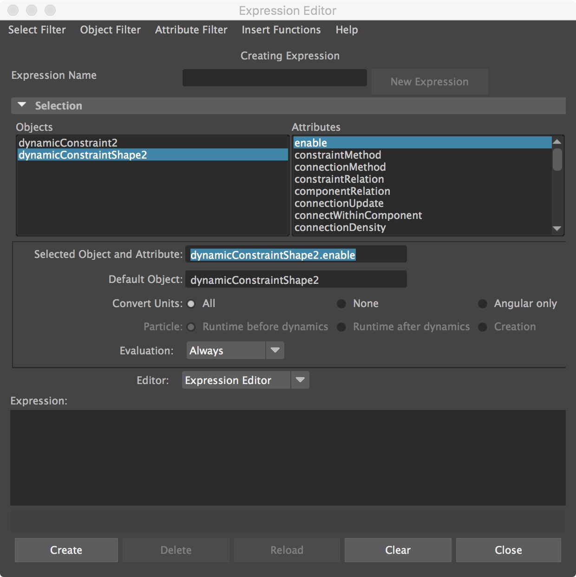
Task: Select the connectionDensity attribute
Action: (340, 227)
